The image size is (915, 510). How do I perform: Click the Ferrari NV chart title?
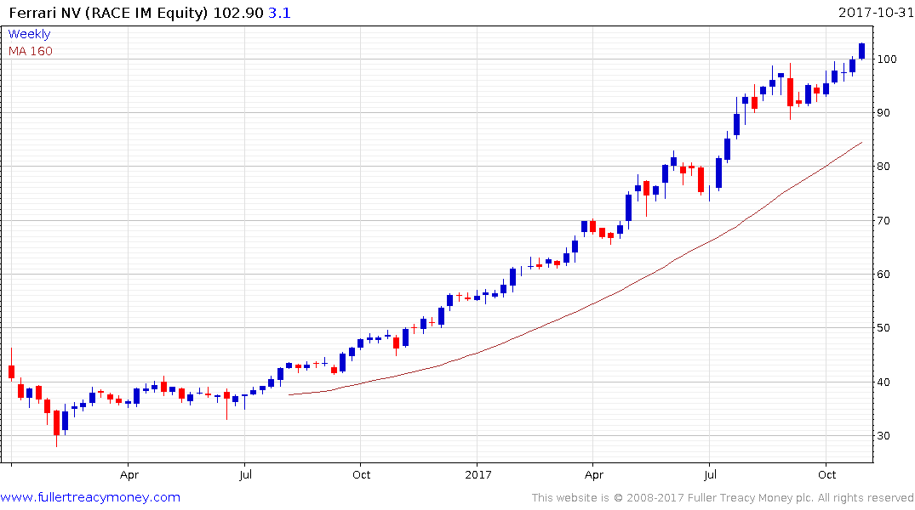pyautogui.click(x=108, y=13)
